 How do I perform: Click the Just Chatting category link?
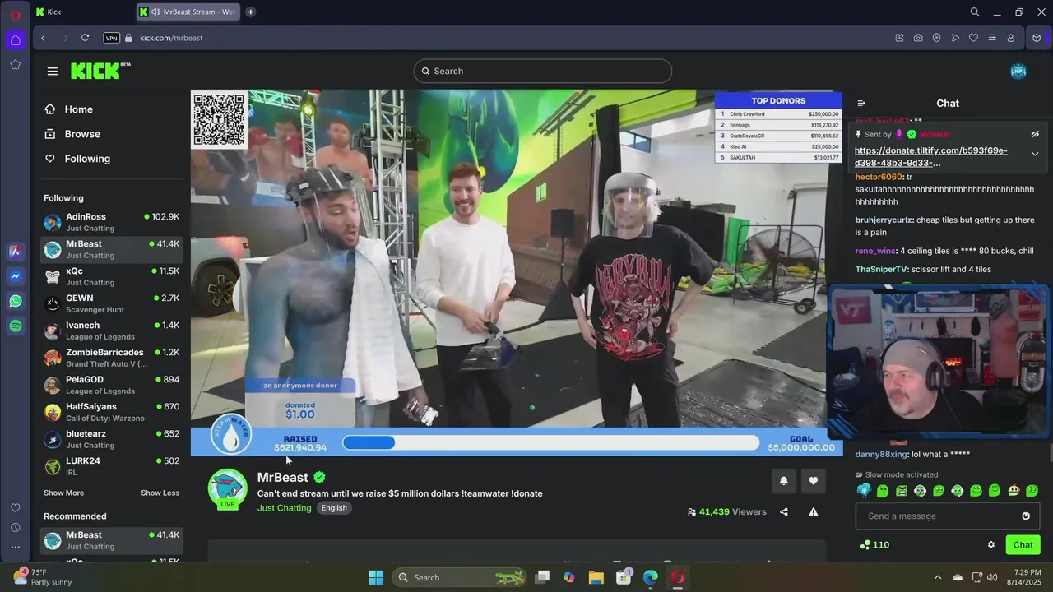[x=284, y=508]
